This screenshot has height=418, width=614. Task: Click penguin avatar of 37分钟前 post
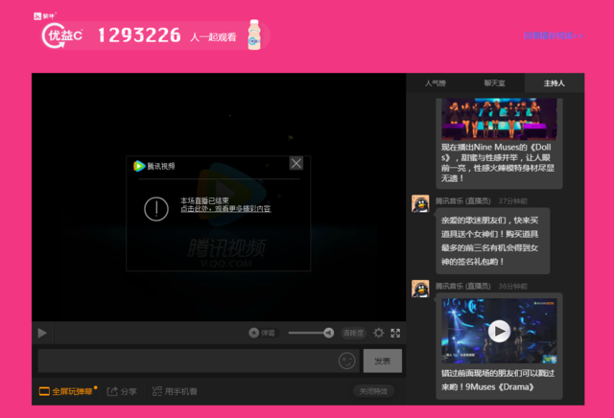click(420, 203)
